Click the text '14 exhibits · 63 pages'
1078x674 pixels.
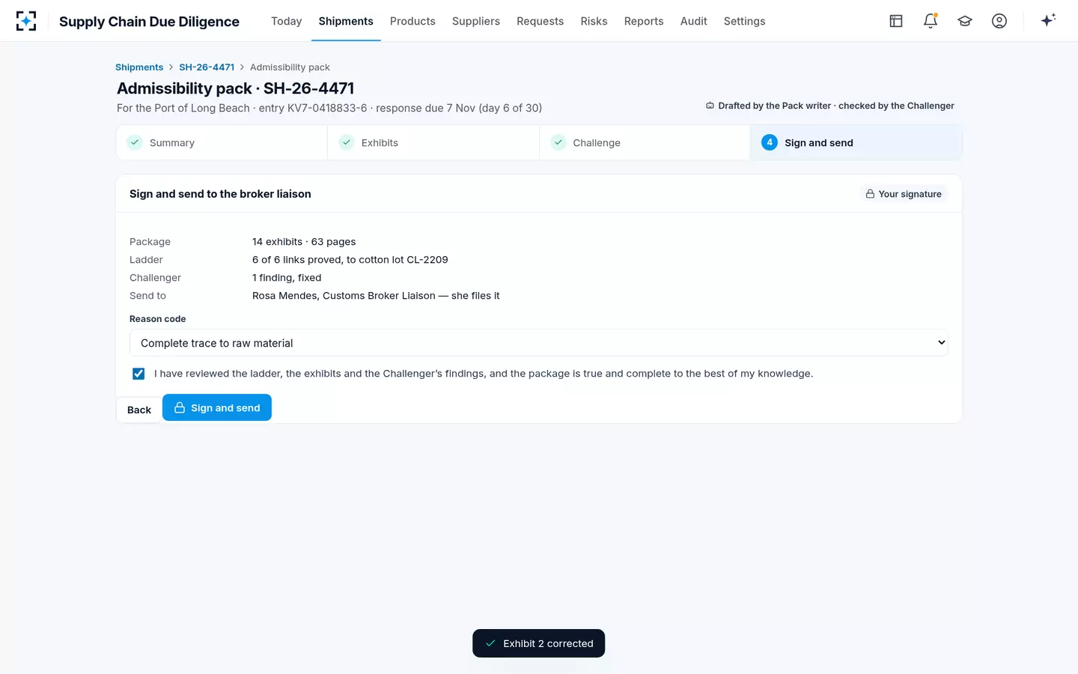coord(304,242)
